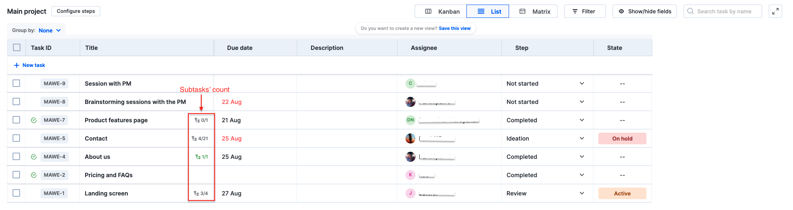Screen dimensions: 793x210
Task: Click Show/hide fields button
Action: point(644,11)
